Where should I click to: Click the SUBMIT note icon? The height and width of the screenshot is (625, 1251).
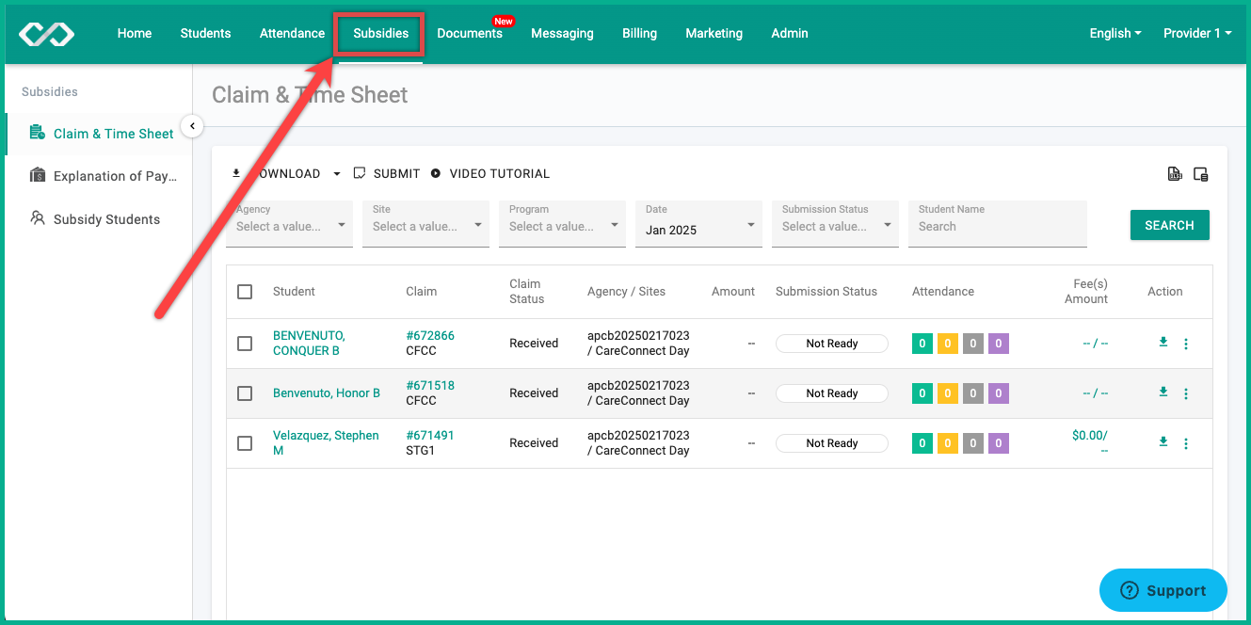[x=359, y=173]
